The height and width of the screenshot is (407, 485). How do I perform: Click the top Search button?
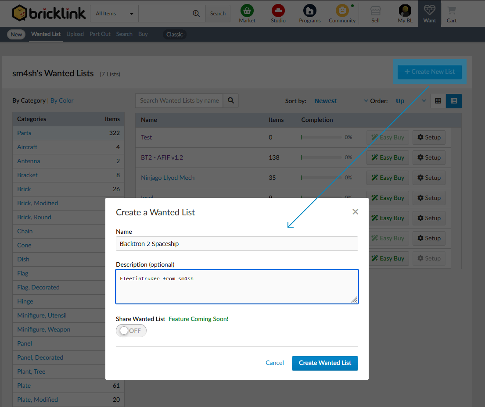[218, 14]
